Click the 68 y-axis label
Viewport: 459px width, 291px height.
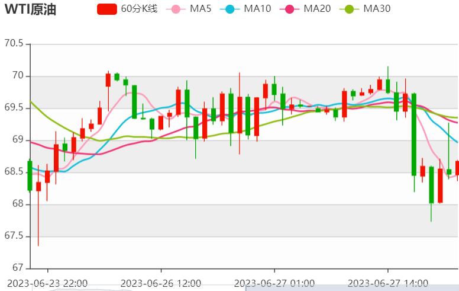18,203
